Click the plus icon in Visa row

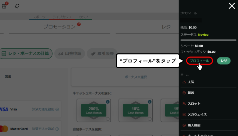click(x=57, y=109)
